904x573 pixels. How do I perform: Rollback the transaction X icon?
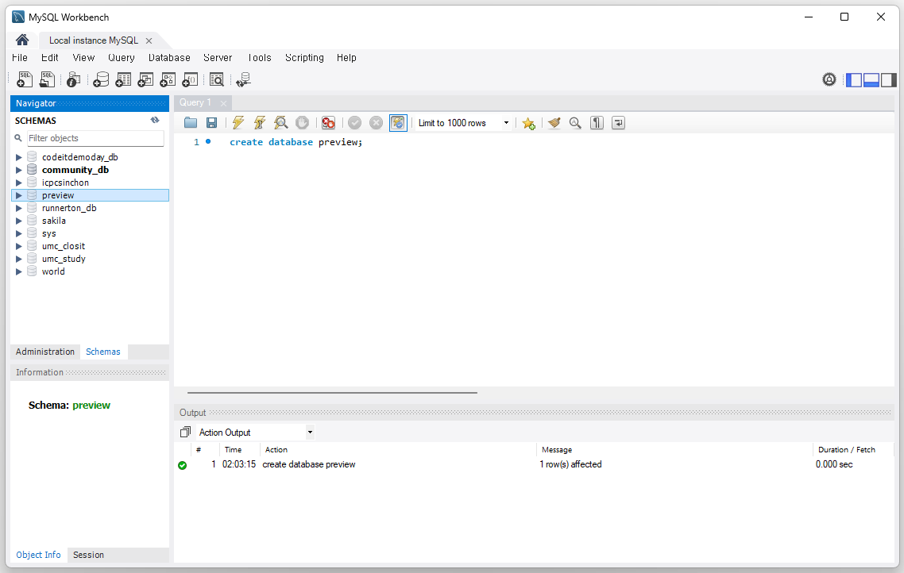click(x=376, y=123)
